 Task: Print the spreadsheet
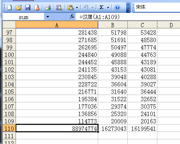click(x=48, y=7)
